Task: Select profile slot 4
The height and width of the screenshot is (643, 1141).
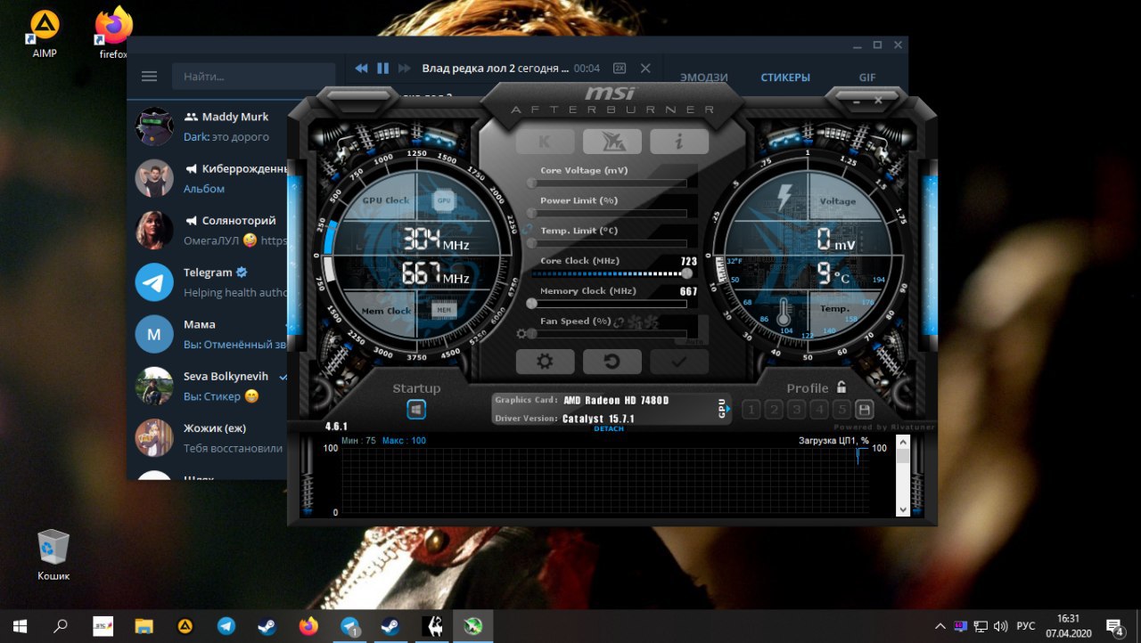Action: pyautogui.click(x=818, y=410)
